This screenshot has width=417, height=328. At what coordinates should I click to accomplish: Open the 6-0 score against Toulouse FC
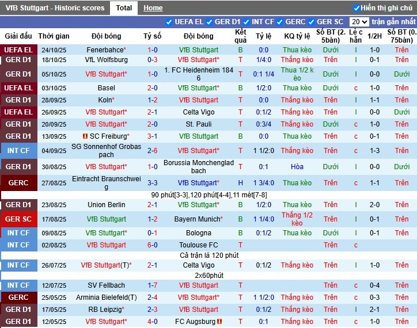[x=152, y=245]
